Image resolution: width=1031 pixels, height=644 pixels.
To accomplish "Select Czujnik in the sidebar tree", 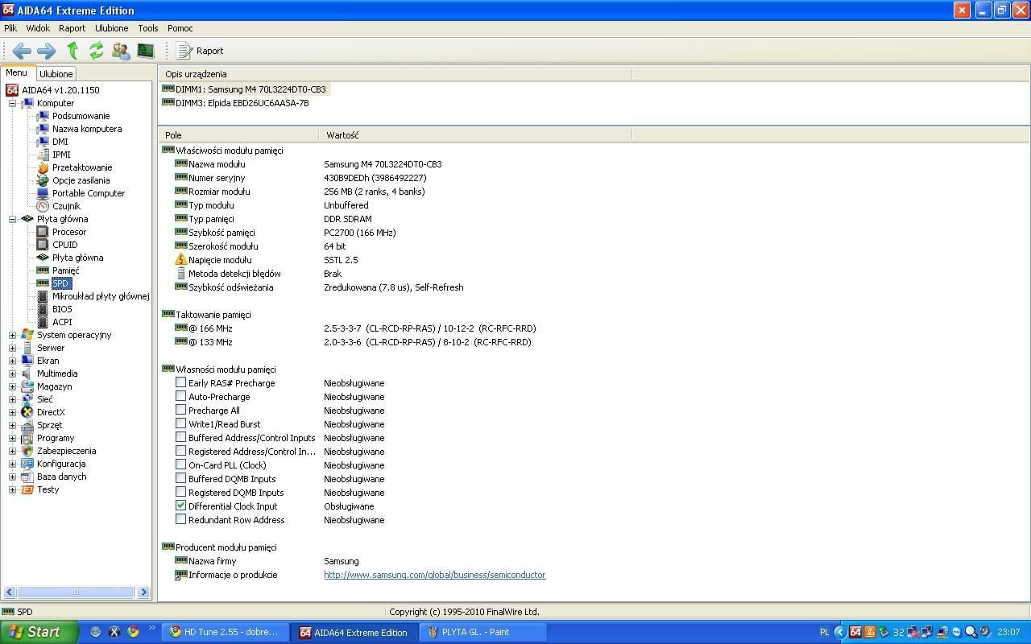I will tap(66, 206).
